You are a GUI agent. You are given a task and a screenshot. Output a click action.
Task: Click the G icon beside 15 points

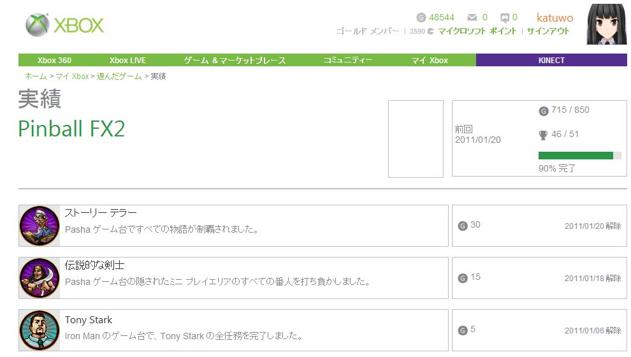click(462, 278)
